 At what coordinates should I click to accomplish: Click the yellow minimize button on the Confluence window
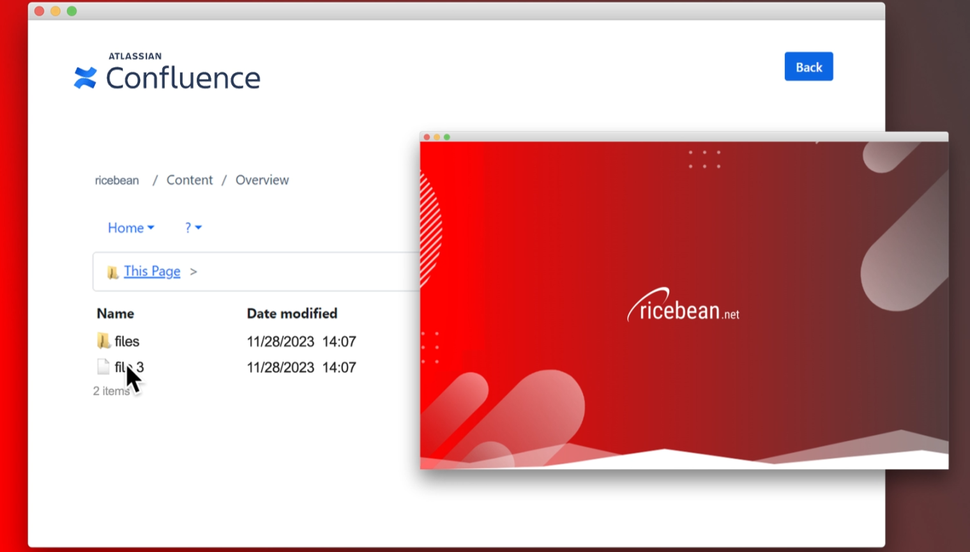(56, 11)
